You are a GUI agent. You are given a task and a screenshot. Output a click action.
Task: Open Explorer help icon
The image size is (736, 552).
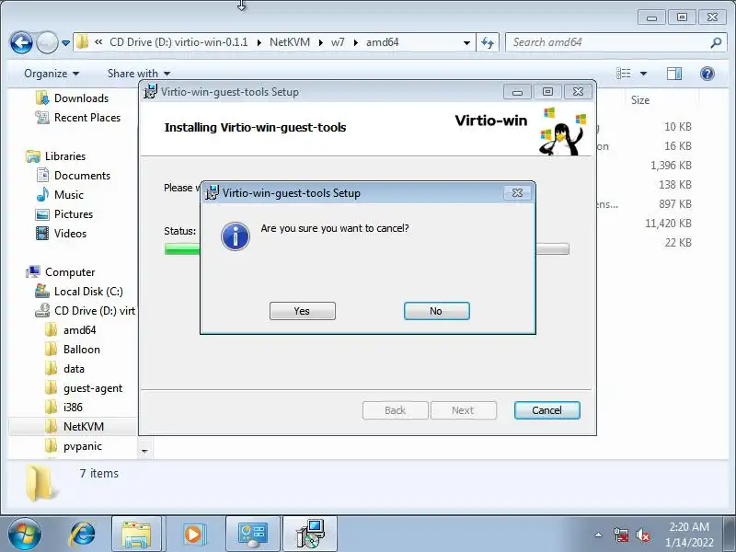pyautogui.click(x=707, y=74)
